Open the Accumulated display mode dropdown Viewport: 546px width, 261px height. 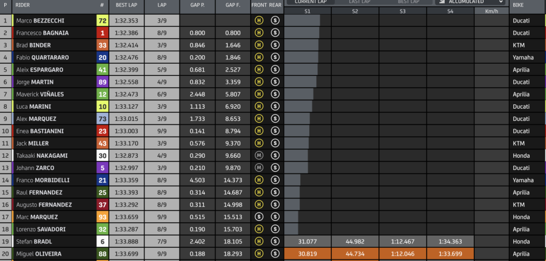[470, 2]
